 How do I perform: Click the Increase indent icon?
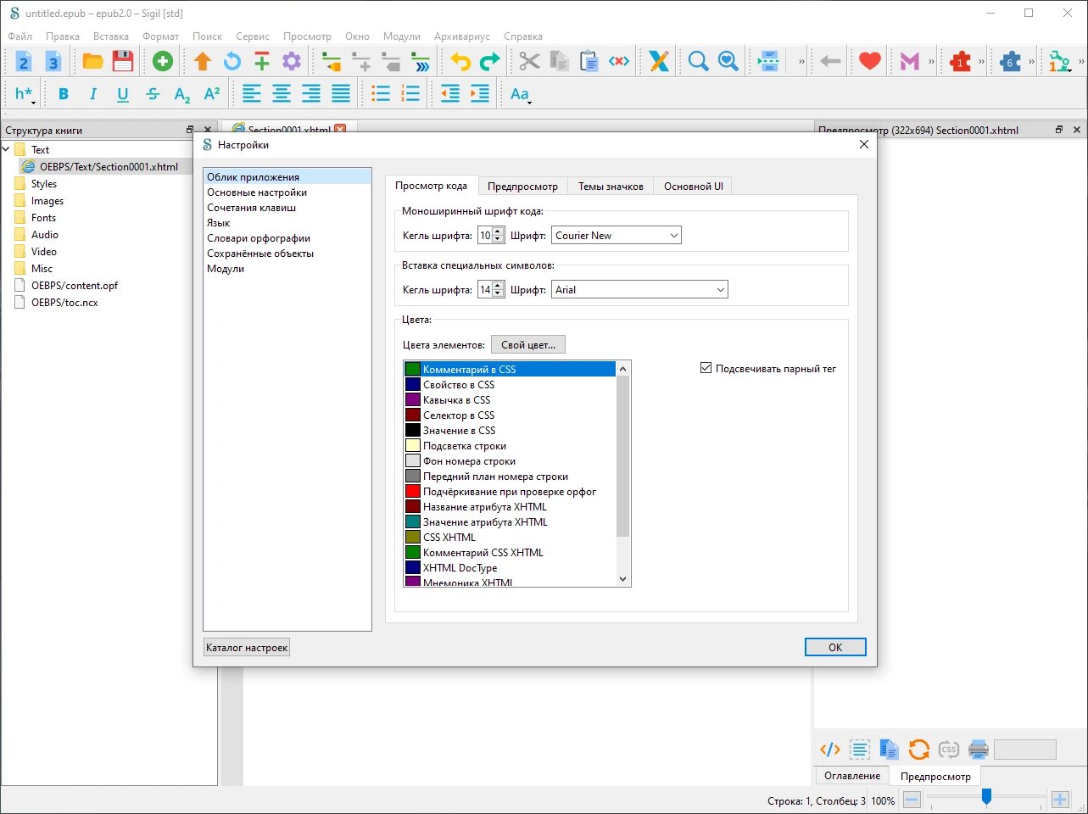(480, 94)
